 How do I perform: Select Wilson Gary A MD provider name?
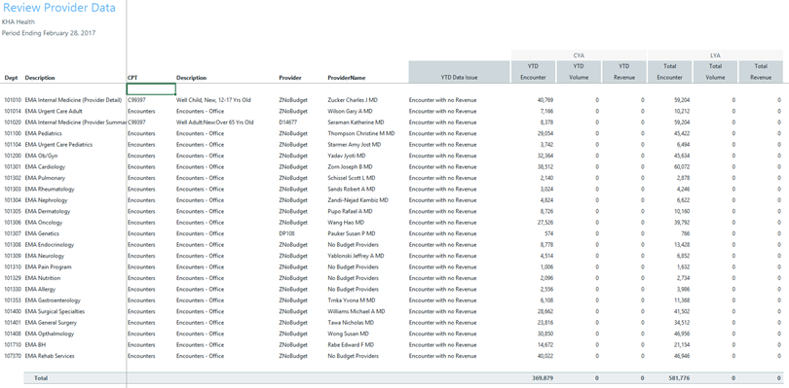pyautogui.click(x=351, y=111)
